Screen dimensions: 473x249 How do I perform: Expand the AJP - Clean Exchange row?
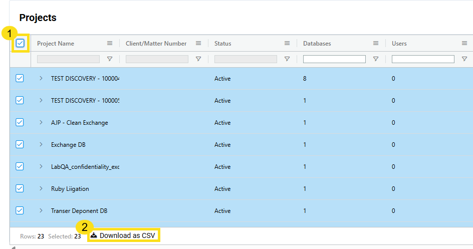[x=41, y=122]
